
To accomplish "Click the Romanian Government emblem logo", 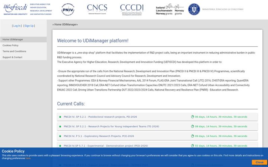I will [194, 9].
